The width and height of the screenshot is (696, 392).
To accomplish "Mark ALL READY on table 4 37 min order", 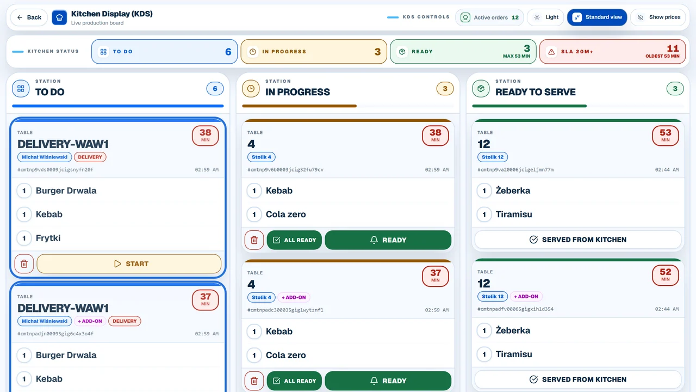I will pyautogui.click(x=294, y=381).
